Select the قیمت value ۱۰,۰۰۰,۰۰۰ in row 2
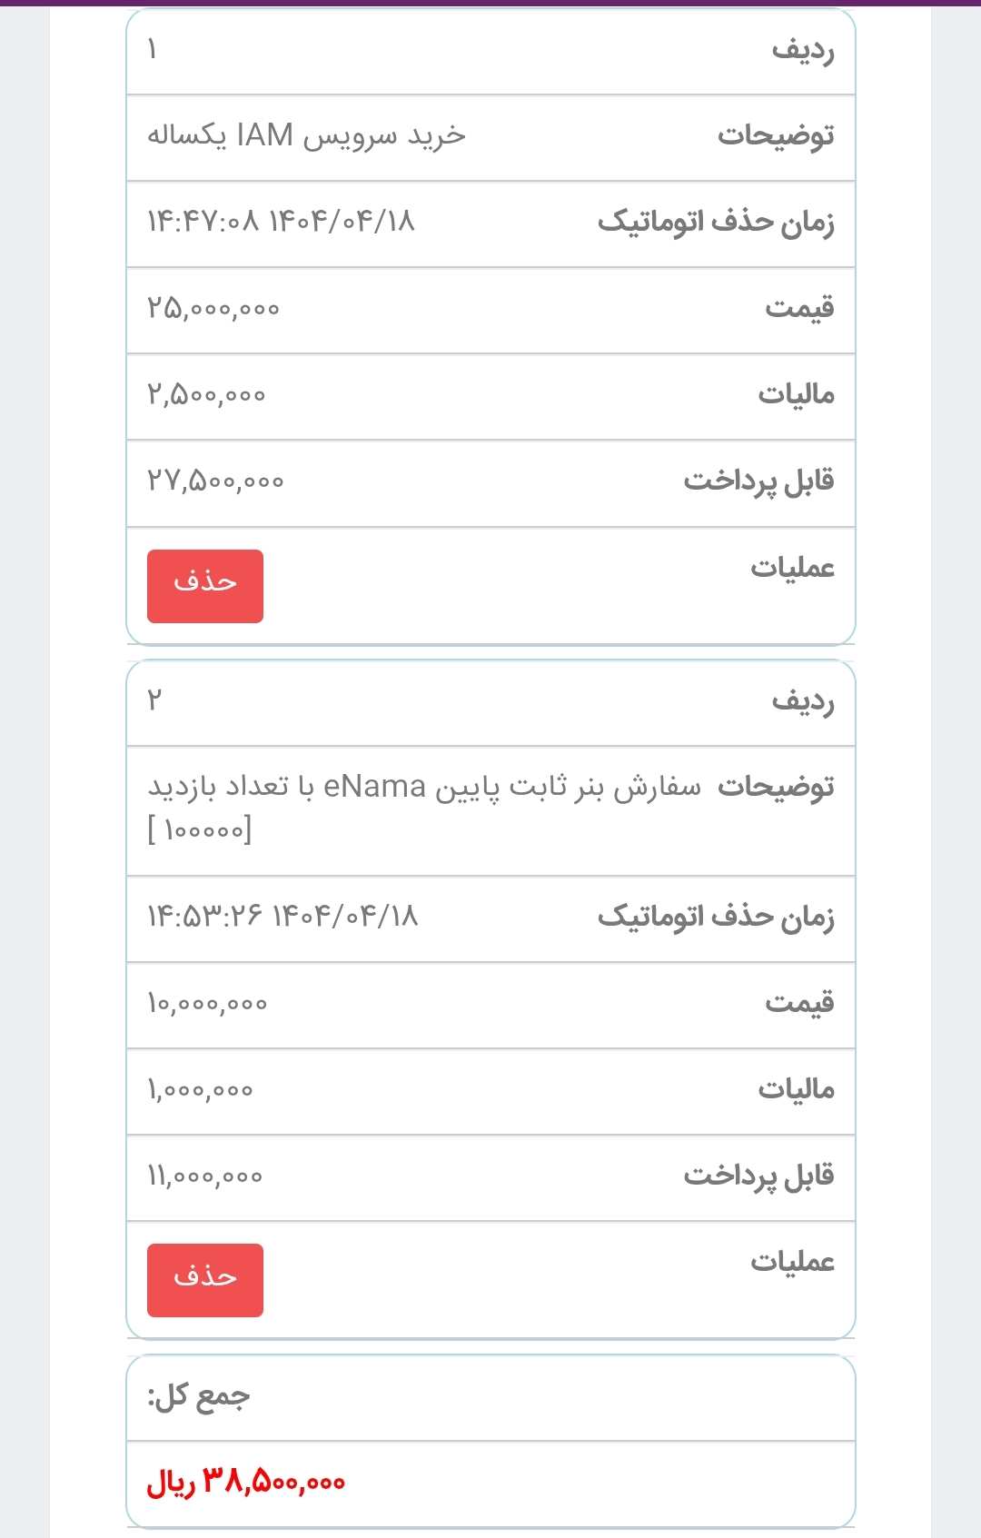Image resolution: width=981 pixels, height=1538 pixels. pos(206,1004)
